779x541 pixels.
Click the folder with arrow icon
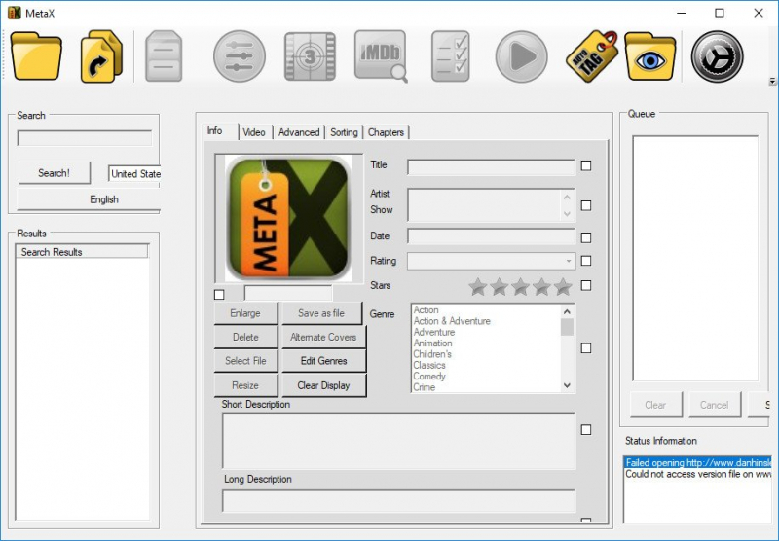[x=101, y=56]
